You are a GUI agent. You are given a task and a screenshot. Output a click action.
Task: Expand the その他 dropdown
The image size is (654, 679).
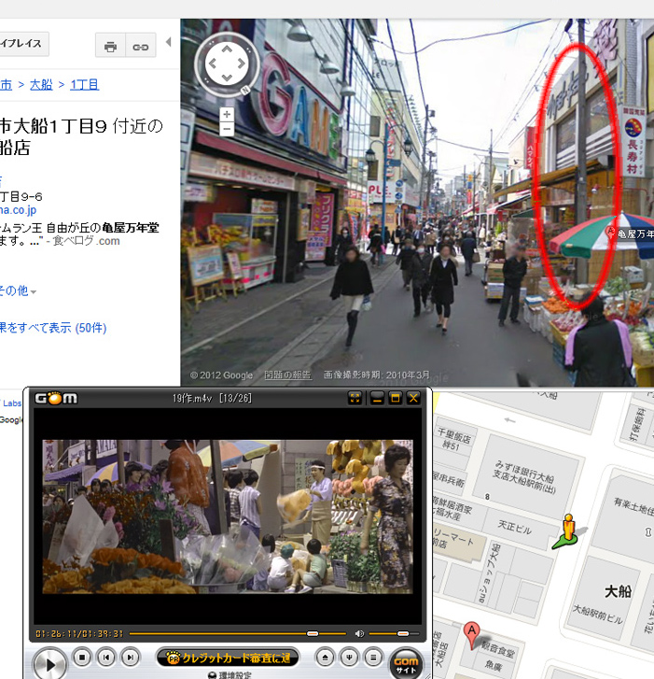(x=18, y=290)
